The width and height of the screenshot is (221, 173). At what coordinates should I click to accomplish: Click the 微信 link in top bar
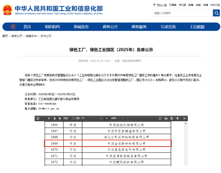coord(198,5)
